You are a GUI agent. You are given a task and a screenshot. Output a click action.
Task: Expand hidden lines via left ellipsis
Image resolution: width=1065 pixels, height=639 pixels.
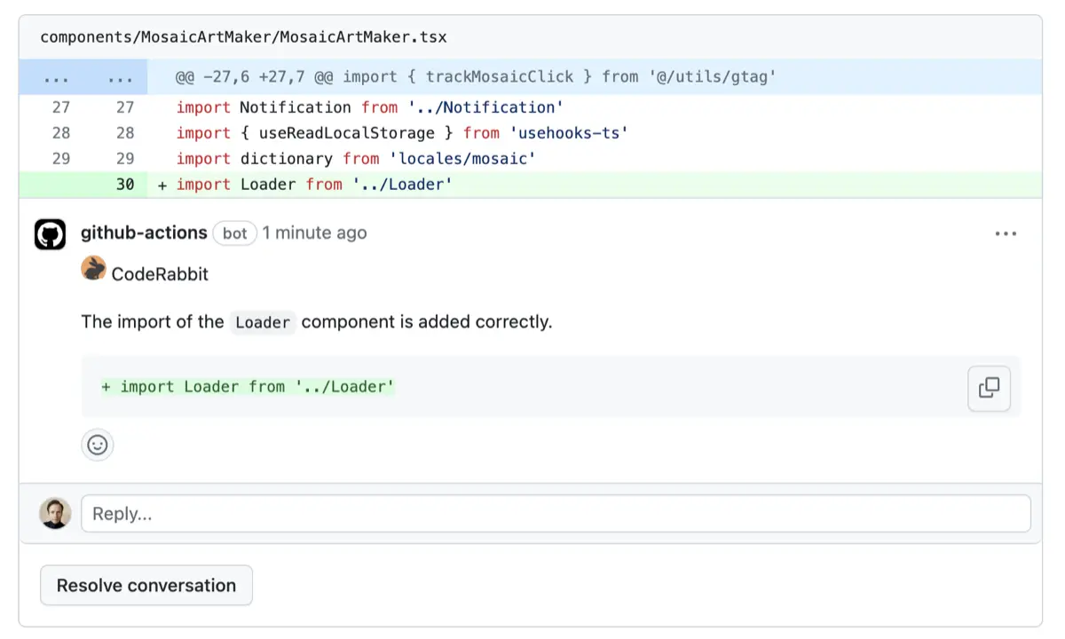(x=56, y=77)
